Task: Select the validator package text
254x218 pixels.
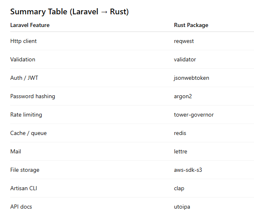Action: (x=185, y=59)
